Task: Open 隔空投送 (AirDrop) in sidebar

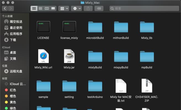Action: click(x=13, y=22)
